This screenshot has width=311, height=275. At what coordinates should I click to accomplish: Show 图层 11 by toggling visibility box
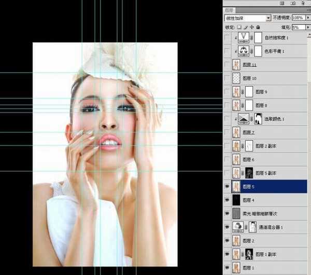[x=227, y=65]
